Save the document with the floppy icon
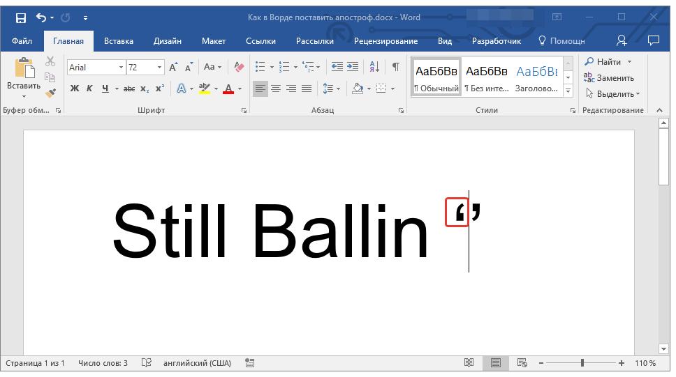The height and width of the screenshot is (377, 676). pos(21,17)
